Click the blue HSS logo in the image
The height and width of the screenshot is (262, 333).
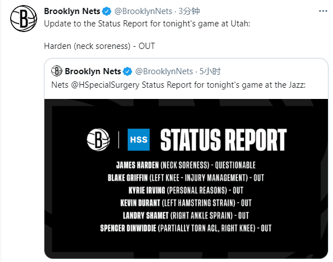pos(138,139)
